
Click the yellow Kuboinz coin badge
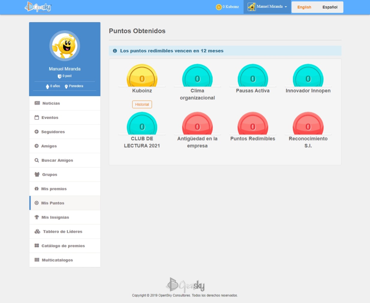click(142, 75)
